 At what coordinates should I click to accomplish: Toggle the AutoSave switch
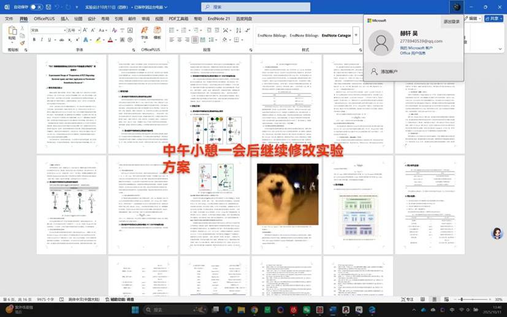click(x=36, y=7)
